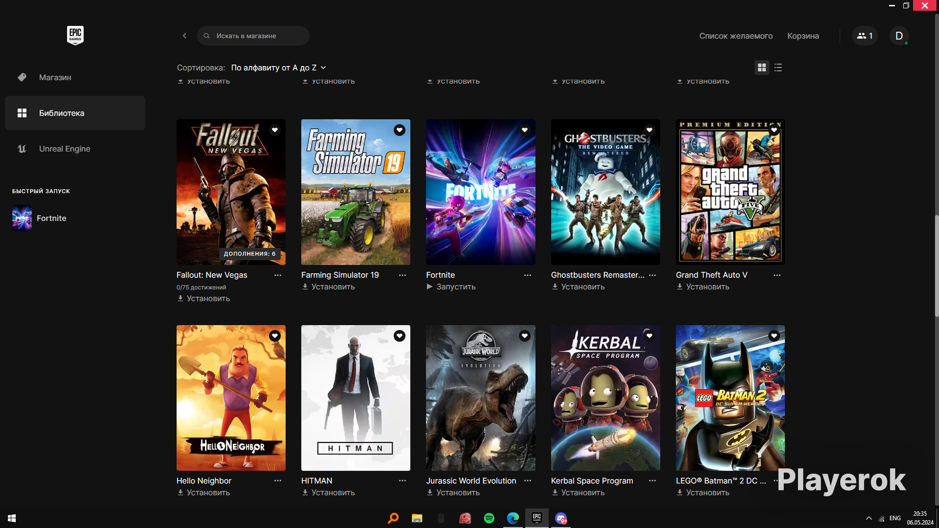Open Spotify from the taskbar
The image size is (939, 528).
(x=489, y=518)
